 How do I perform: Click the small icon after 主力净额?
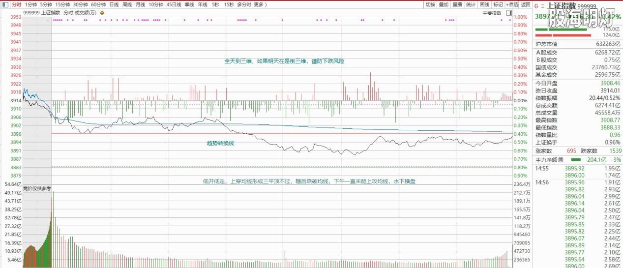[x=560, y=160]
